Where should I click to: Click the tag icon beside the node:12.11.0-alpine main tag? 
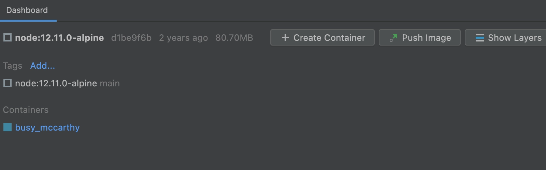8,83
